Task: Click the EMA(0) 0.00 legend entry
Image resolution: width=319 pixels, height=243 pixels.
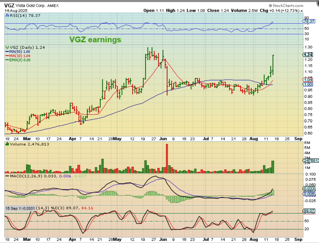Action: pos(20,60)
